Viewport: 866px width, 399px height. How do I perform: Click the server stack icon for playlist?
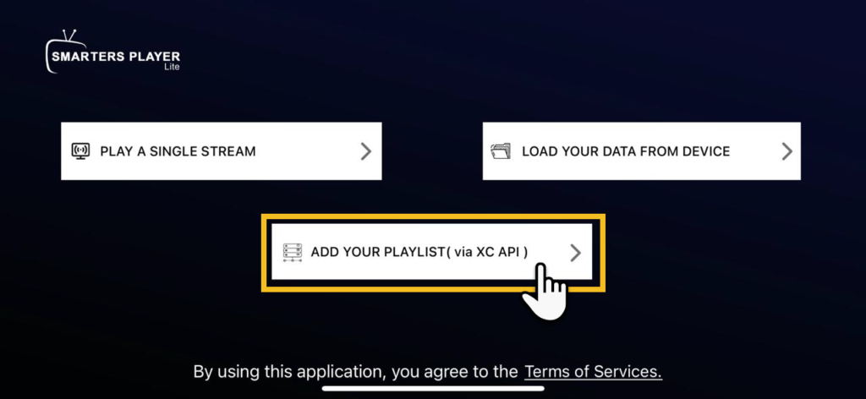(x=293, y=252)
